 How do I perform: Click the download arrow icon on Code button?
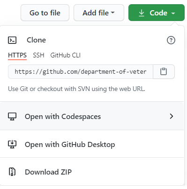[142, 13]
